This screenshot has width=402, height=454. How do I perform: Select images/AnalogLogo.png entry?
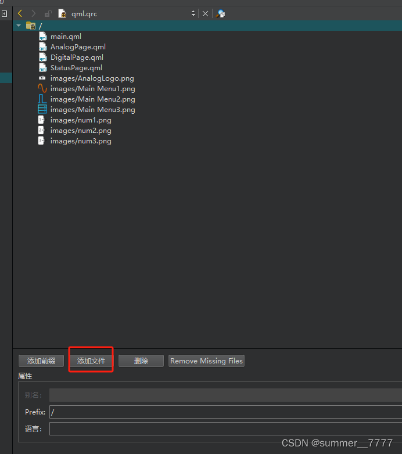point(92,78)
